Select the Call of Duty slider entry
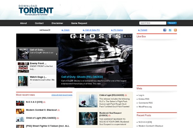 click(x=37, y=54)
